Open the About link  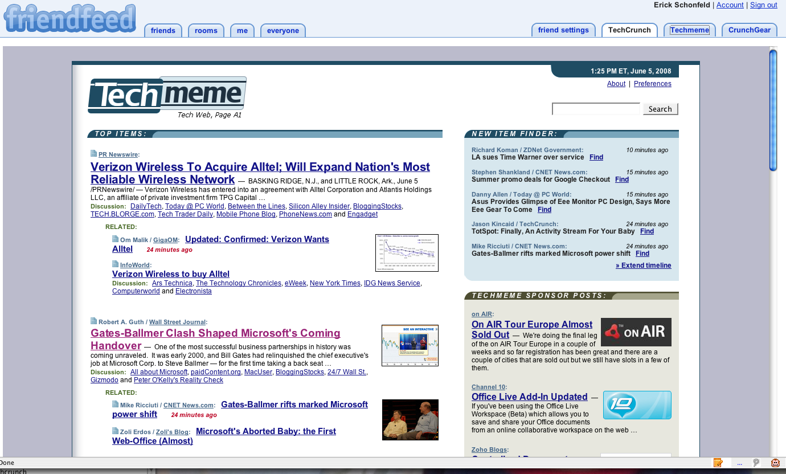tap(616, 84)
